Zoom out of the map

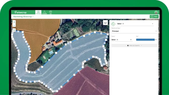[14, 25]
